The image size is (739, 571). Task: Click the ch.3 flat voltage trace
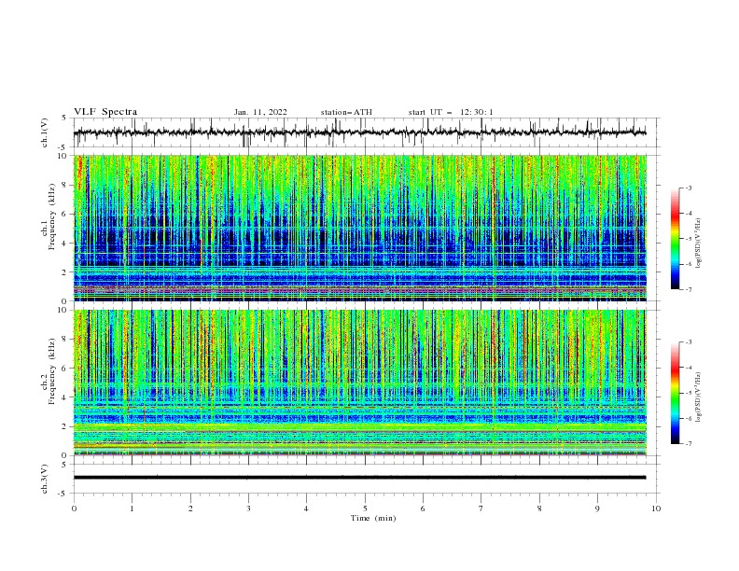[359, 478]
